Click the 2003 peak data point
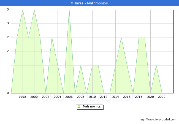The image size is (179, 124). pyautogui.click(x=52, y=38)
